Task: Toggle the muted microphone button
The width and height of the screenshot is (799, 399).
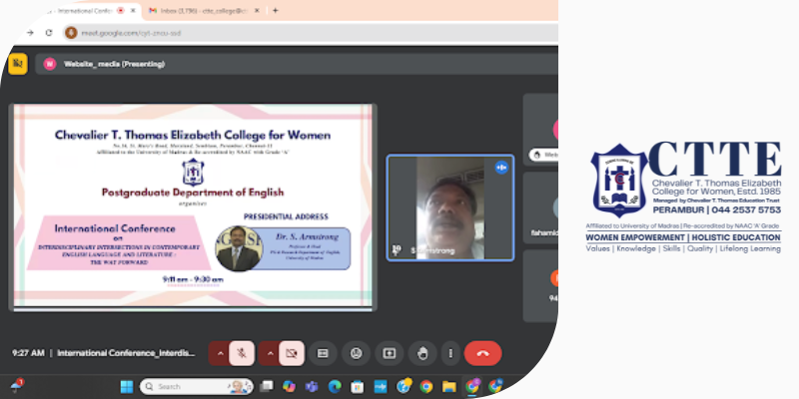Action: pos(242,353)
